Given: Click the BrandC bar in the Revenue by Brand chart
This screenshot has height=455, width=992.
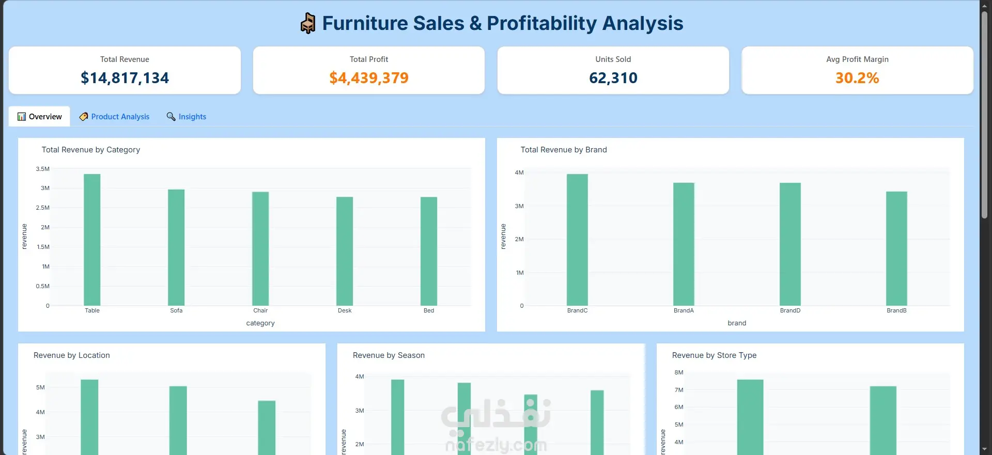Looking at the screenshot, I should [577, 240].
